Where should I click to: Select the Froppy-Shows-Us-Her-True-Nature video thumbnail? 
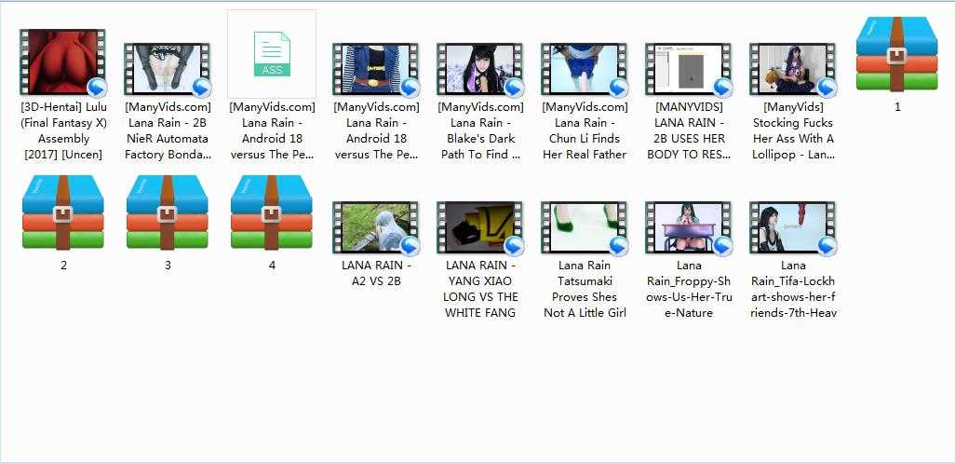coord(688,227)
